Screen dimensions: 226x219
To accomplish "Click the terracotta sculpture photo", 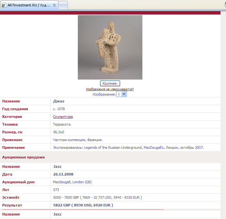I will (110, 47).
